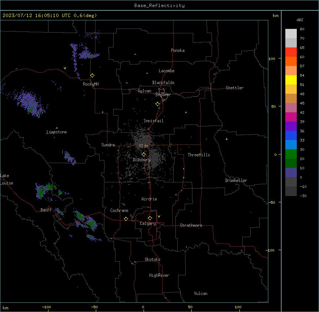Click the Vulcan label

[201, 293]
